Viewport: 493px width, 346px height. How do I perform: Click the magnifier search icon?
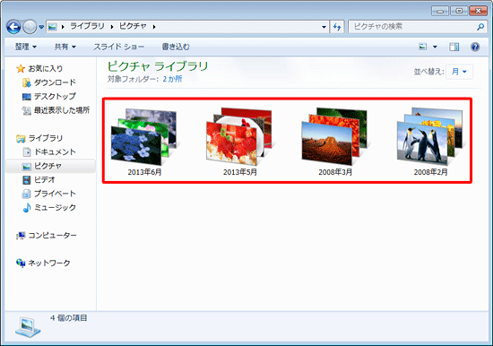(x=480, y=27)
